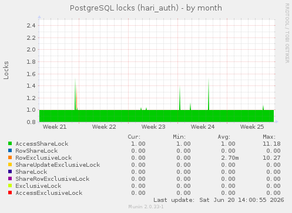Screen dimensions: 292x213
Task: Select the RowExclusiveLock legend label
Action: coord(43,158)
